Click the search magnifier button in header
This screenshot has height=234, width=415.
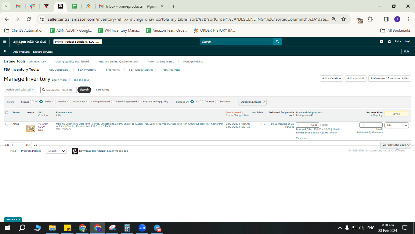pos(277,42)
